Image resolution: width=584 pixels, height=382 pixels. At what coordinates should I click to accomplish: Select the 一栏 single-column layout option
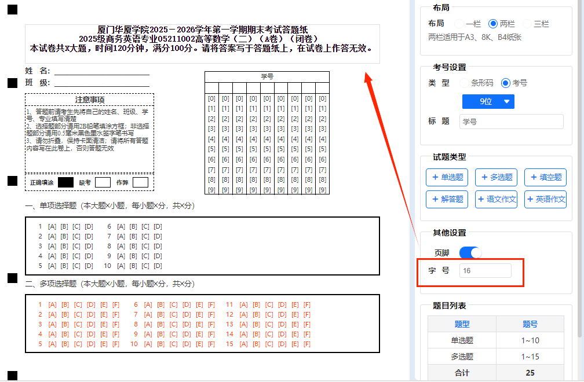459,24
